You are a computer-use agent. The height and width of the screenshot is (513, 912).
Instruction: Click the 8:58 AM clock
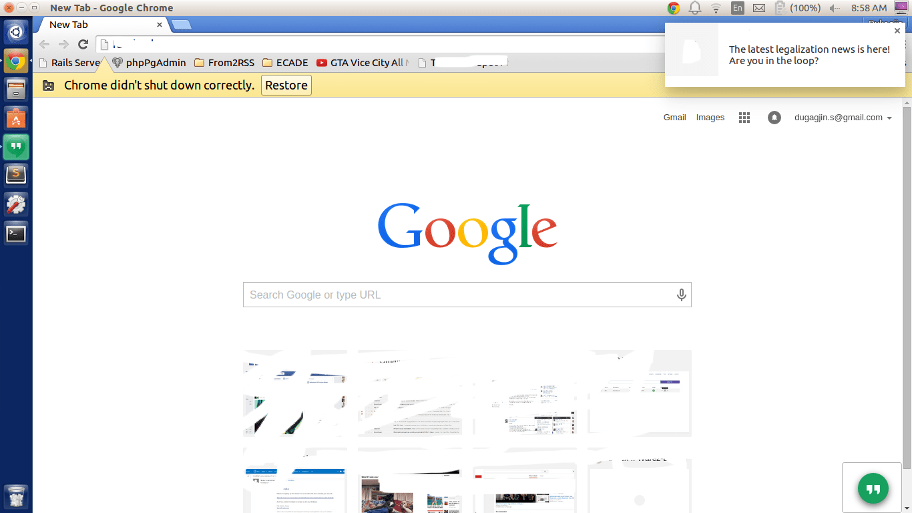click(869, 8)
